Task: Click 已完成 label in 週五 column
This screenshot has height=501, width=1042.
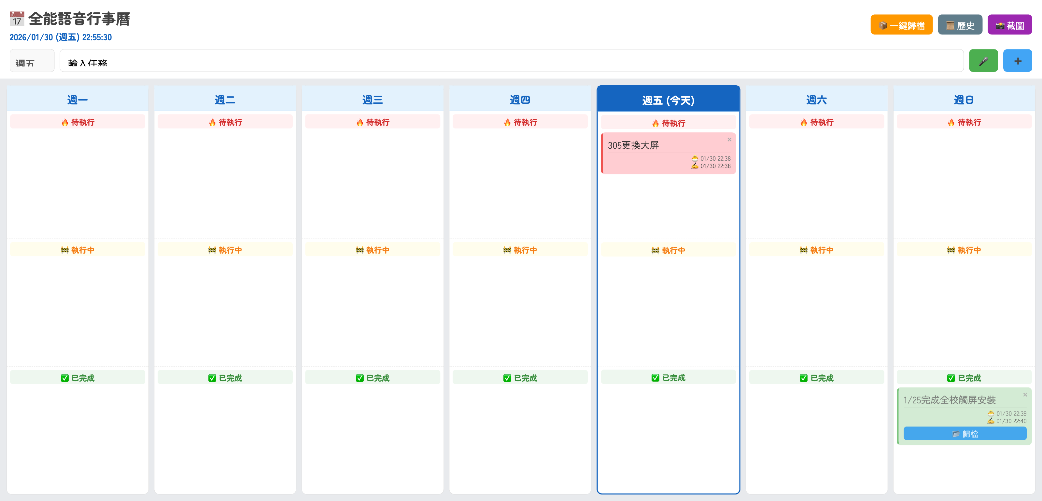Action: click(x=668, y=377)
